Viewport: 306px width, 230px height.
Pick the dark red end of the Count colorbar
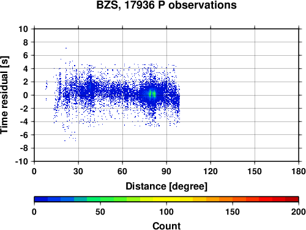point(292,199)
